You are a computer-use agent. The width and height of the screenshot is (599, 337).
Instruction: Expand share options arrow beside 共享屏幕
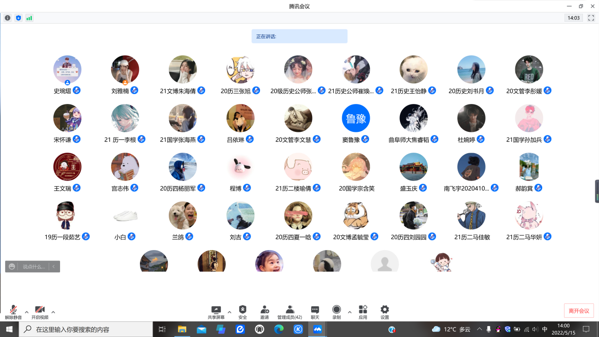tap(229, 312)
